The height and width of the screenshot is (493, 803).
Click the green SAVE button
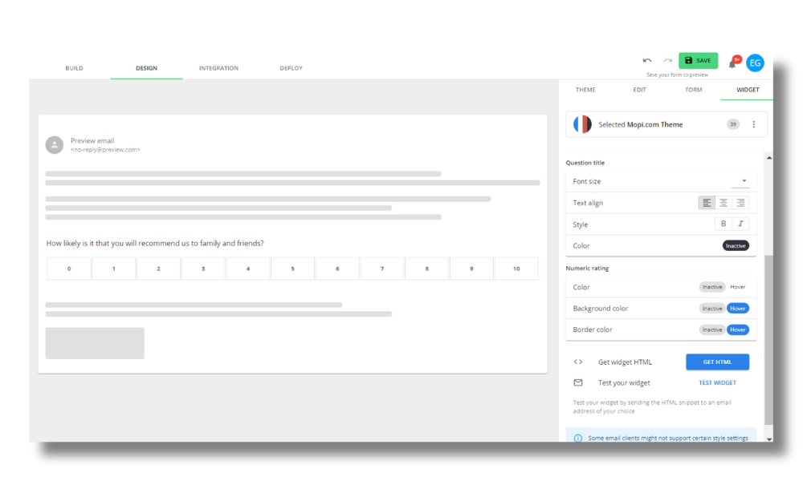(698, 60)
